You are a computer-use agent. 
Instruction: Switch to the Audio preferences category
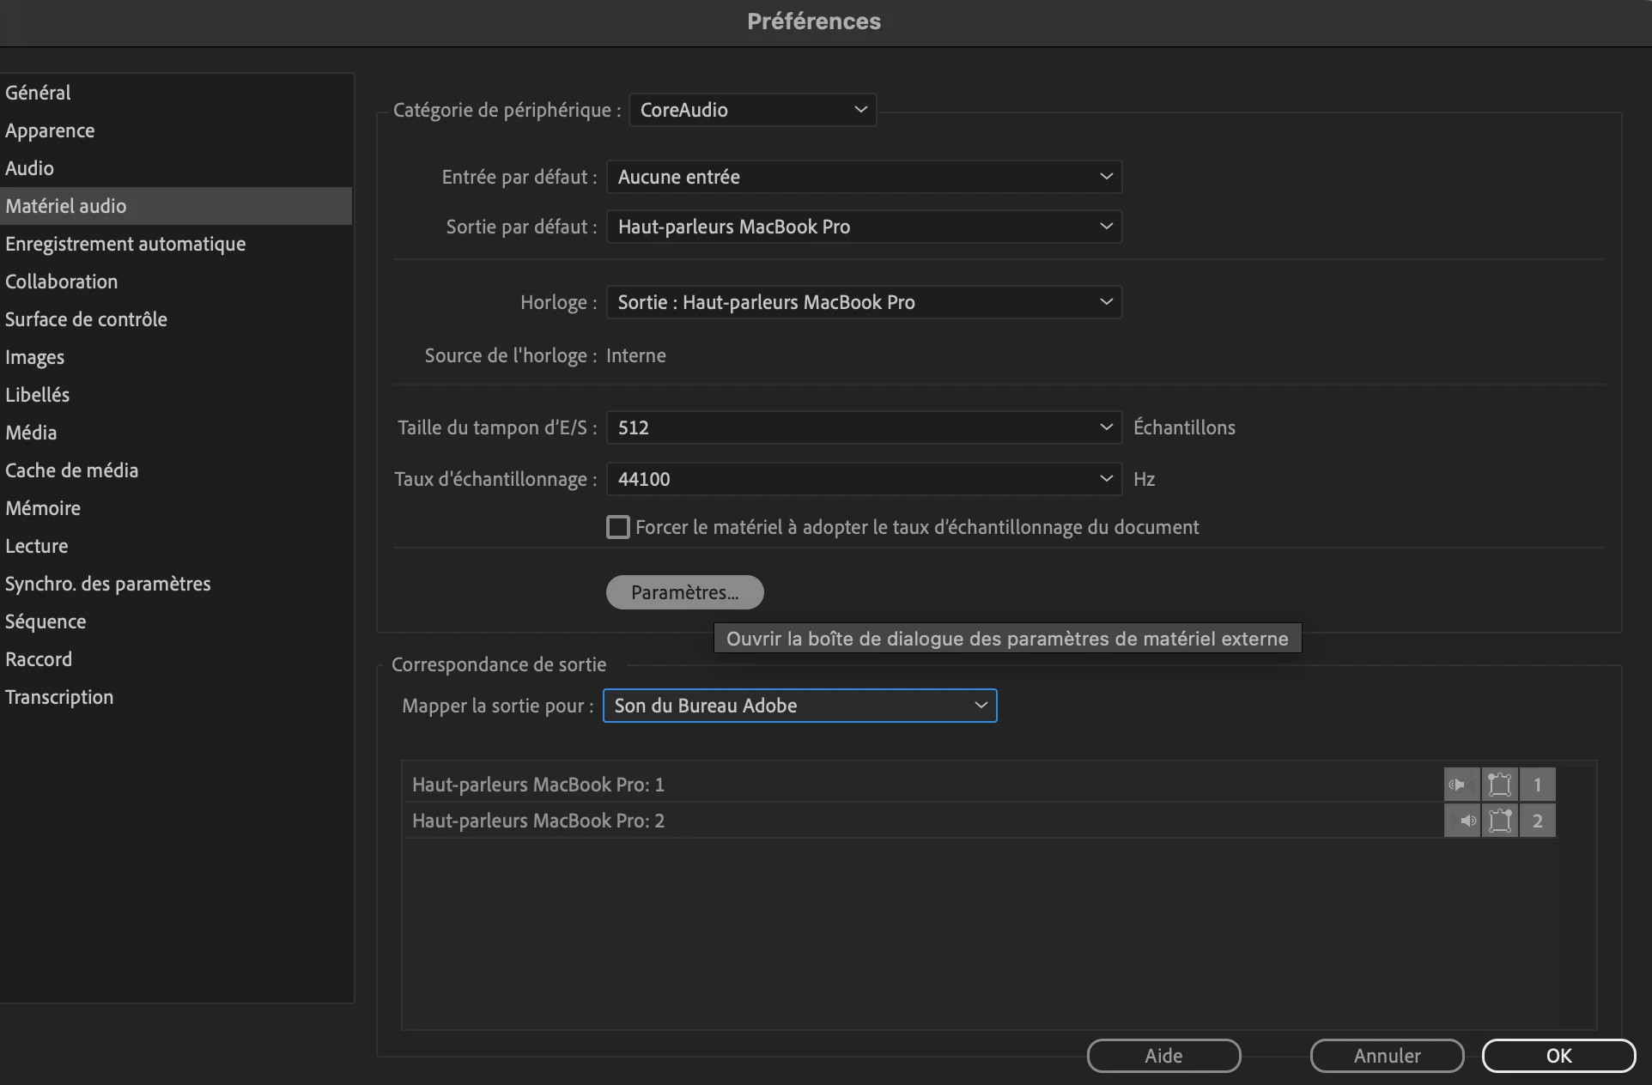pos(30,168)
